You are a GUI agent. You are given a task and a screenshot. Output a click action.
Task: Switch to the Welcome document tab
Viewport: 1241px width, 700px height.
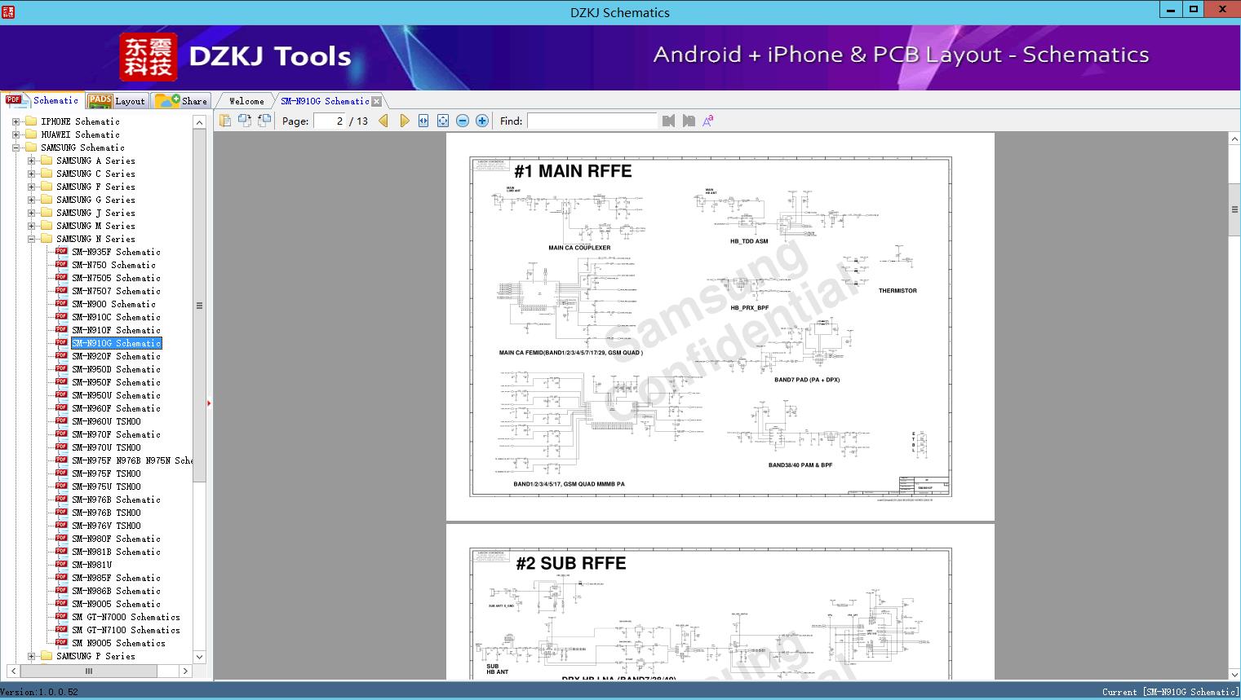tap(246, 101)
